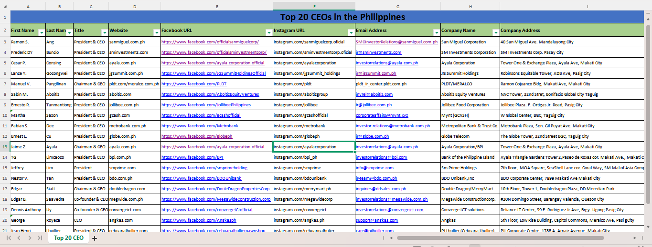Open the MegawideConstruction.corp Facebook link
The width and height of the screenshot is (652, 247).
215,199
